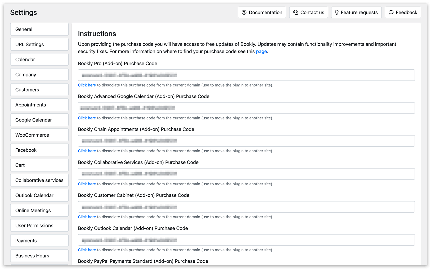This screenshot has width=431, height=269.
Task: Click the headset icon in Contact us
Action: click(296, 12)
